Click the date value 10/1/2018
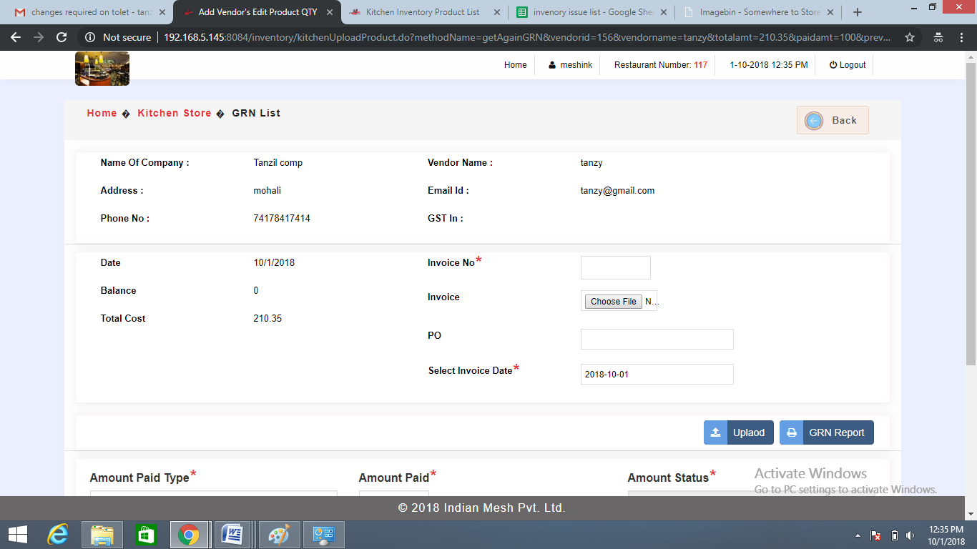Screen dimensions: 977x549 point(274,263)
